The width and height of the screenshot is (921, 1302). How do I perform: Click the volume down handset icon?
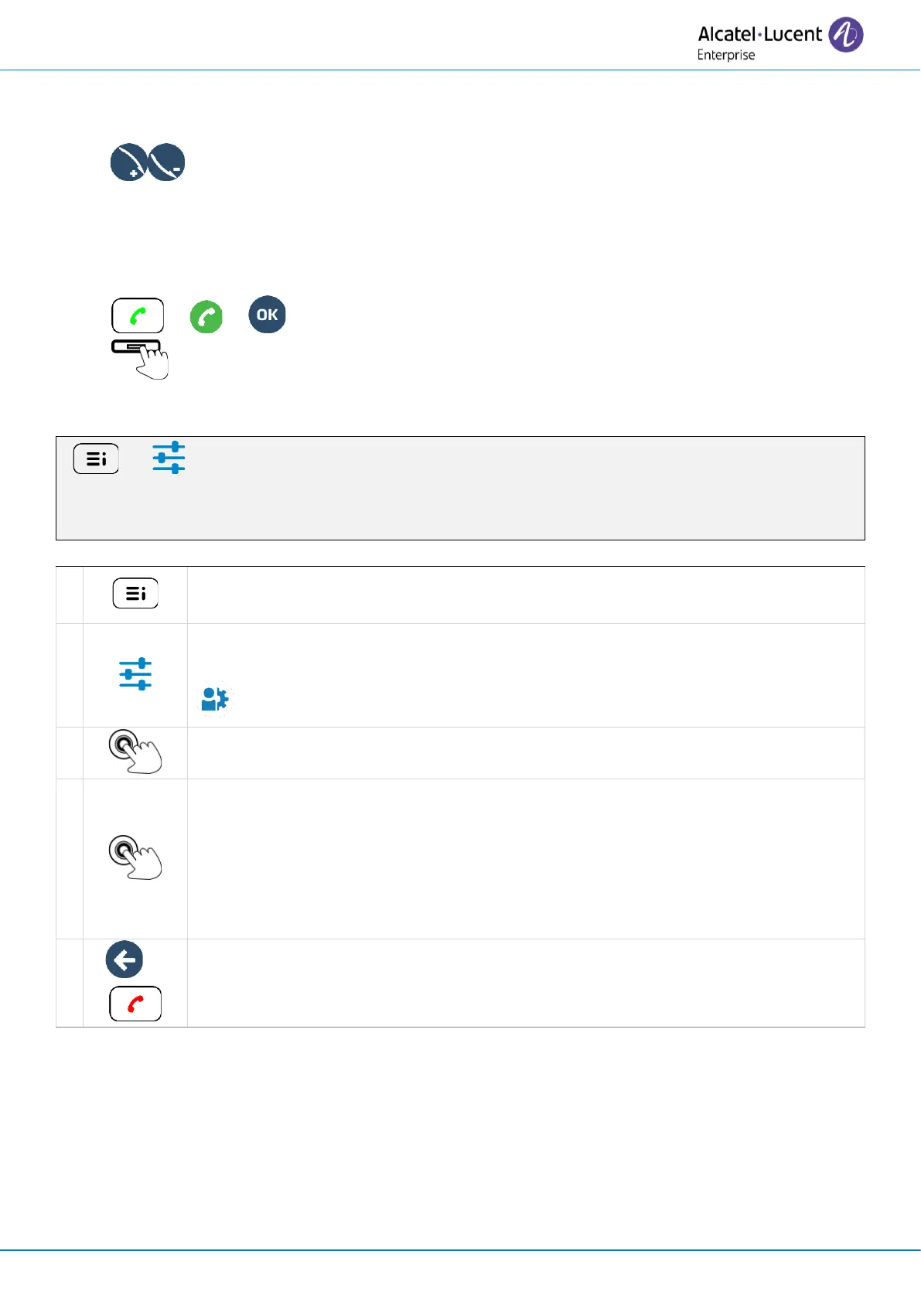coord(166,162)
